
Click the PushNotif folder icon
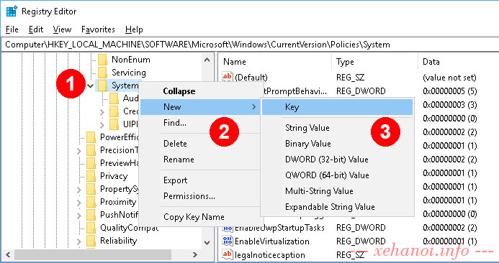point(91,215)
